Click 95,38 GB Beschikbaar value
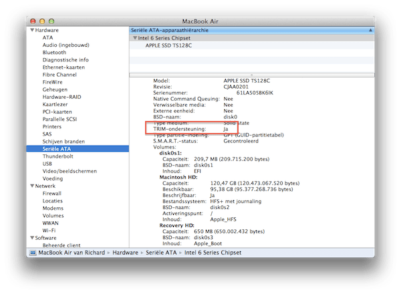Screen dimensions: 401x294 tap(251, 190)
